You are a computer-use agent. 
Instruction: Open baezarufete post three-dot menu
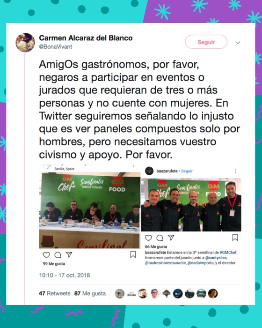tap(236, 171)
